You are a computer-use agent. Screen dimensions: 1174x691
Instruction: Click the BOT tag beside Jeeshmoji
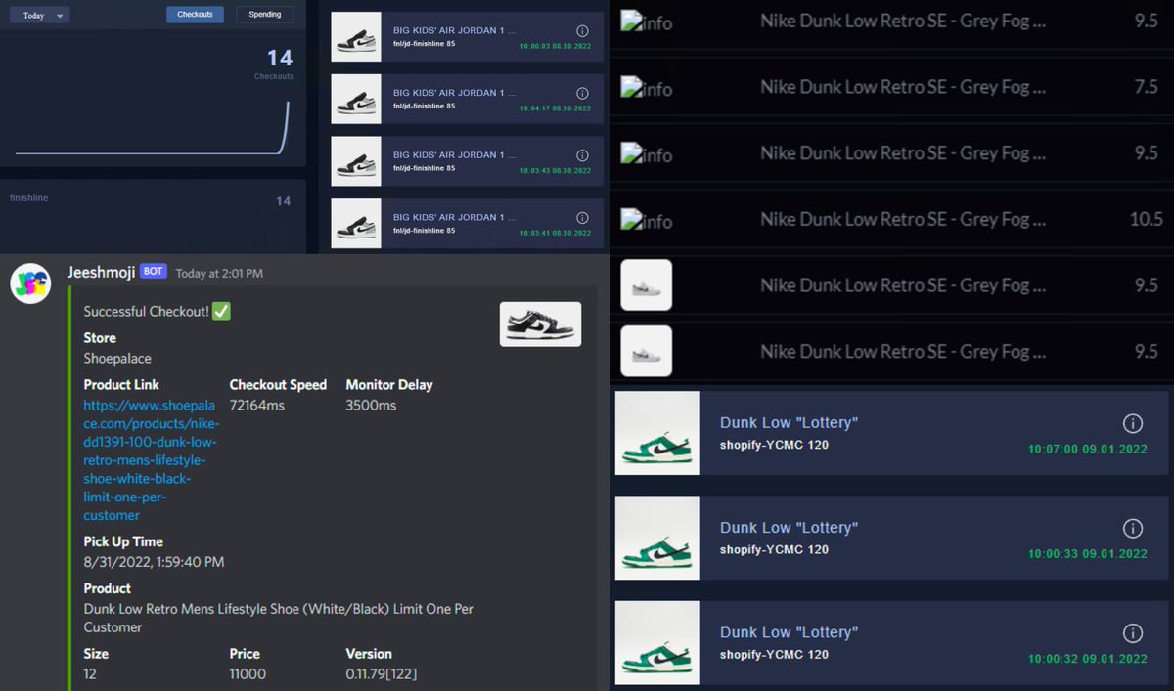(154, 272)
